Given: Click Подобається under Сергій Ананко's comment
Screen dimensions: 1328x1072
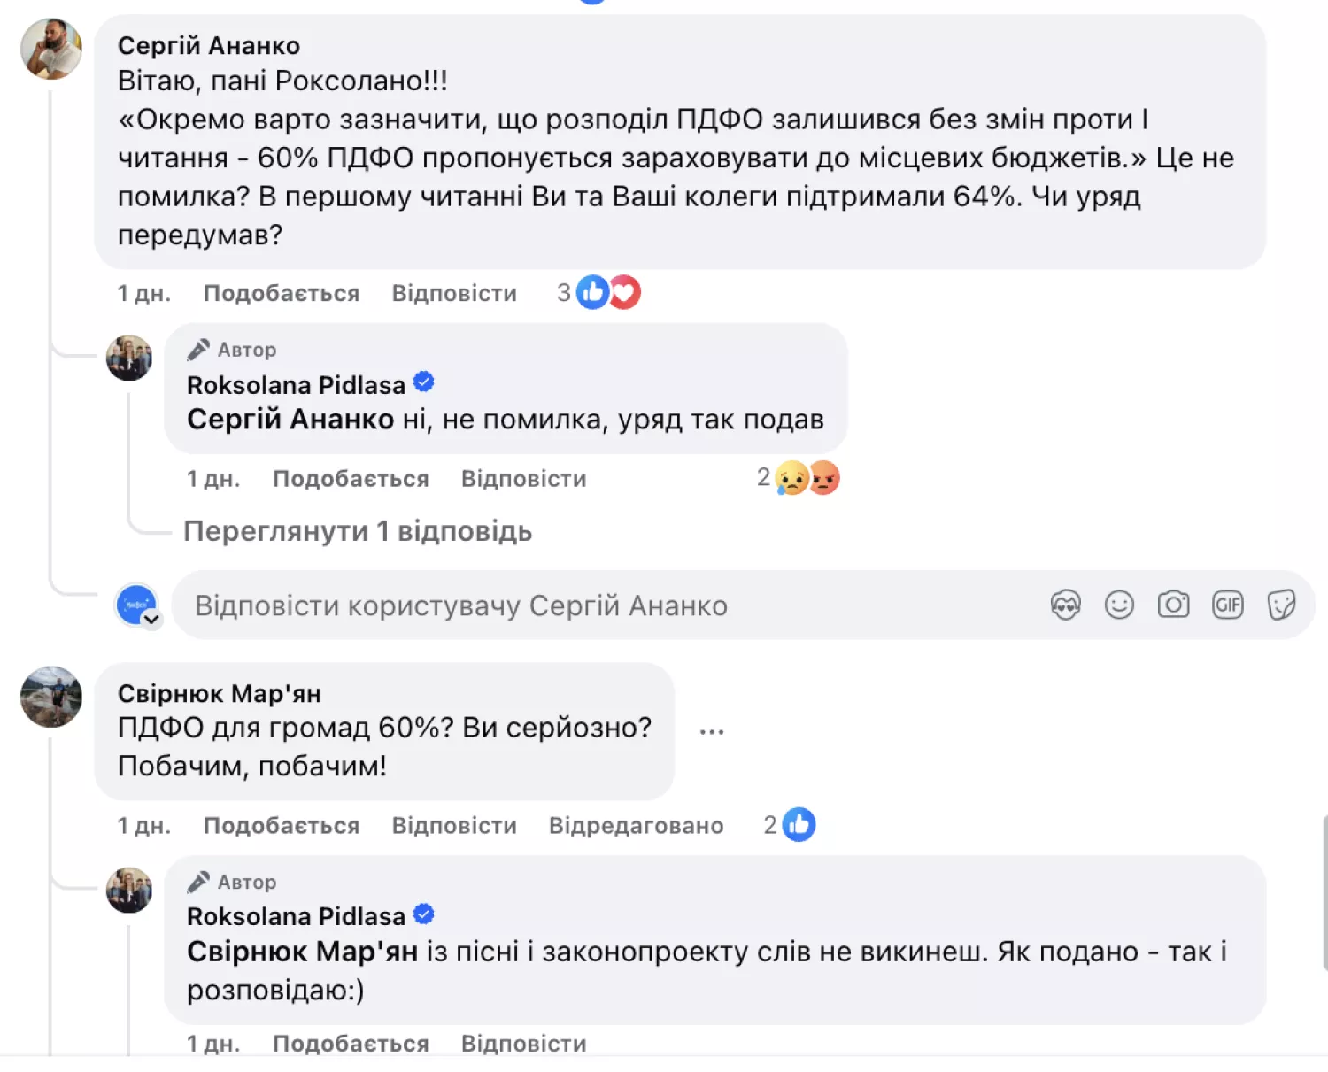Looking at the screenshot, I should point(282,292).
